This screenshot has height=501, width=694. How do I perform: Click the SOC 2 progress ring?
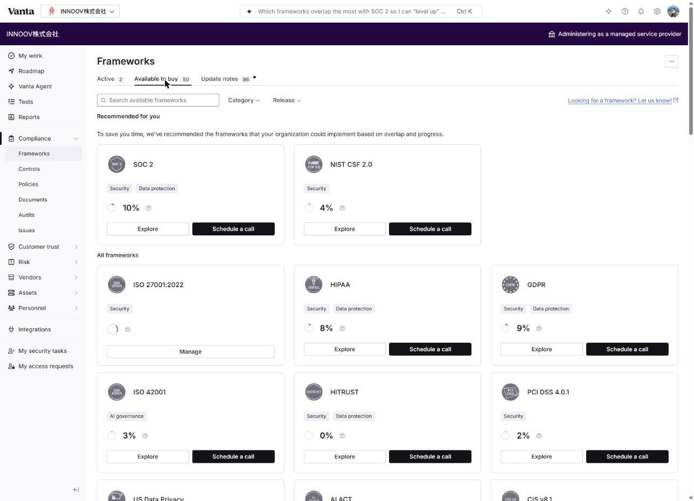[x=112, y=208]
